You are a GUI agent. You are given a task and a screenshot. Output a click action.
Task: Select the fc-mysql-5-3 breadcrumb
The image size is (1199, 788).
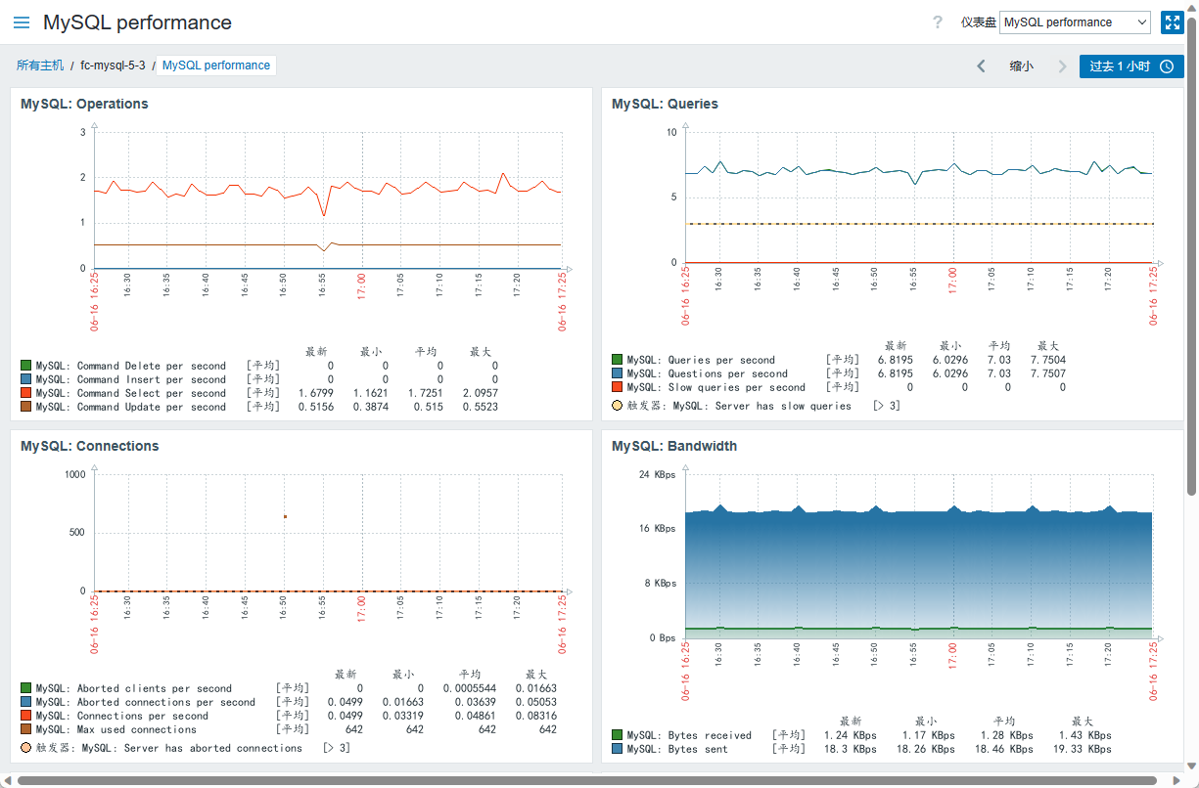113,66
